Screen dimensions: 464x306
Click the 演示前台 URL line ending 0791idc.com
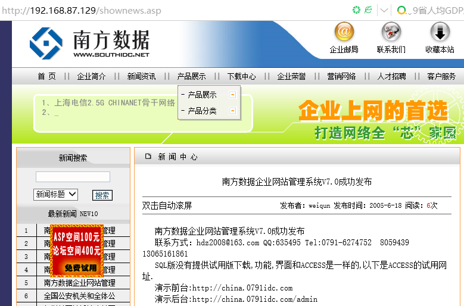[x=223, y=288]
